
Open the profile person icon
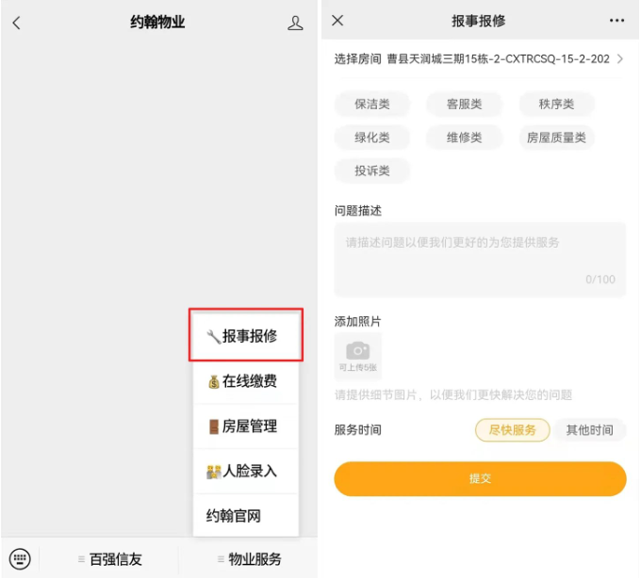295,23
